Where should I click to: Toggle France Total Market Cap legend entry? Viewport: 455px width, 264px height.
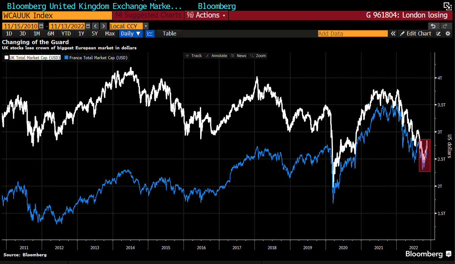pos(96,58)
